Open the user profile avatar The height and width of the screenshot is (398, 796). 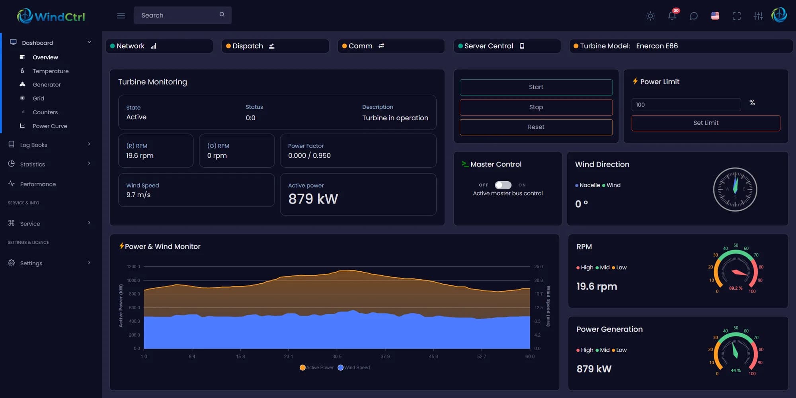tap(779, 15)
